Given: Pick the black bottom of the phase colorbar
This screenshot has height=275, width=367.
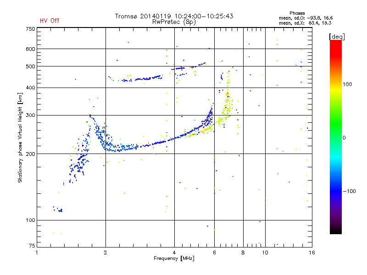Looking at the screenshot, I should pyautogui.click(x=336, y=231).
